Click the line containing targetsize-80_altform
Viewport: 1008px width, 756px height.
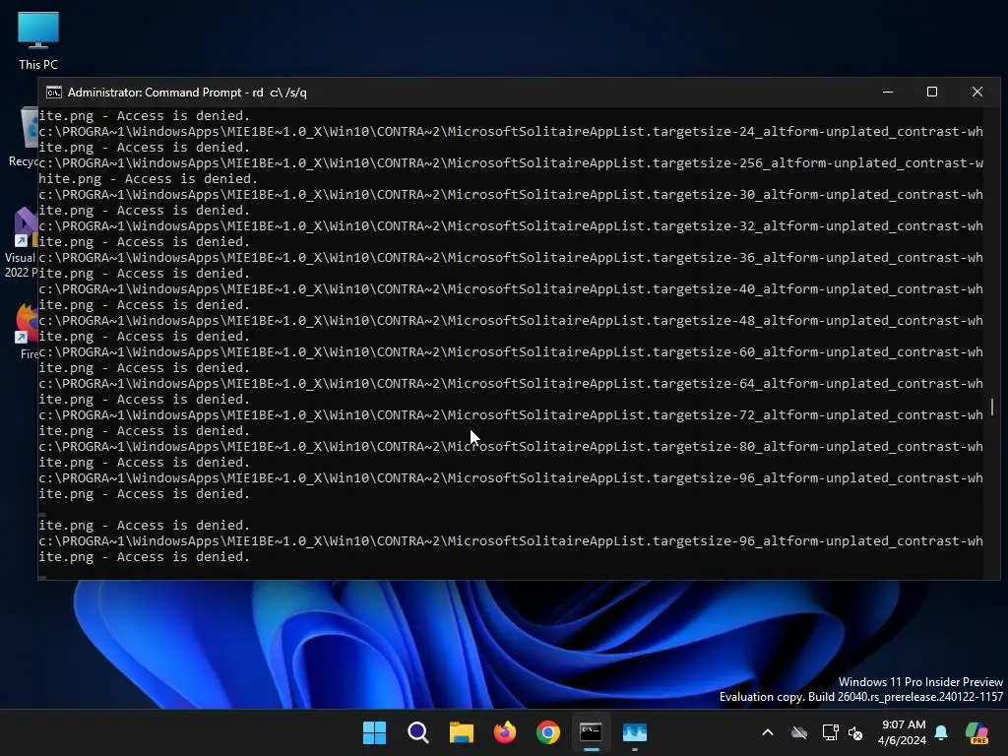point(511,446)
